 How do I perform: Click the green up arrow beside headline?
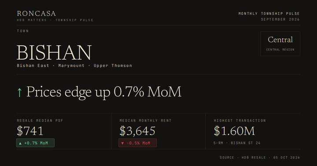[19, 92]
